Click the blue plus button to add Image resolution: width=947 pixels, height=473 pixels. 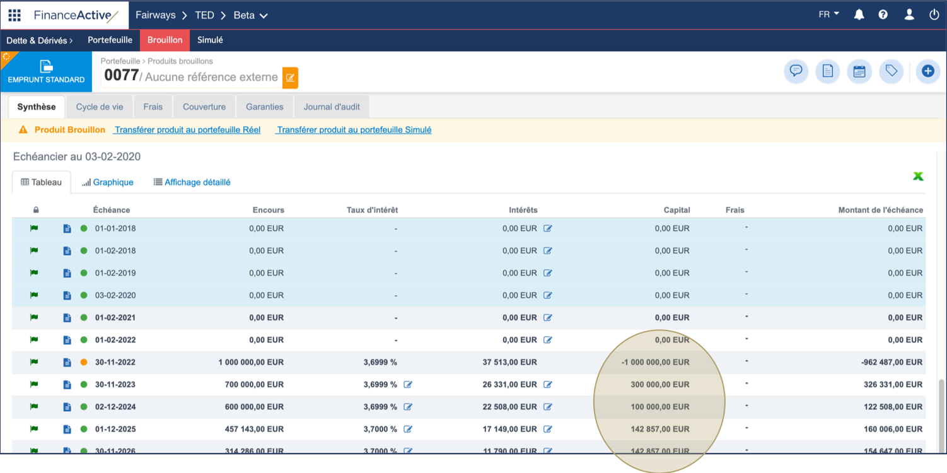click(927, 71)
